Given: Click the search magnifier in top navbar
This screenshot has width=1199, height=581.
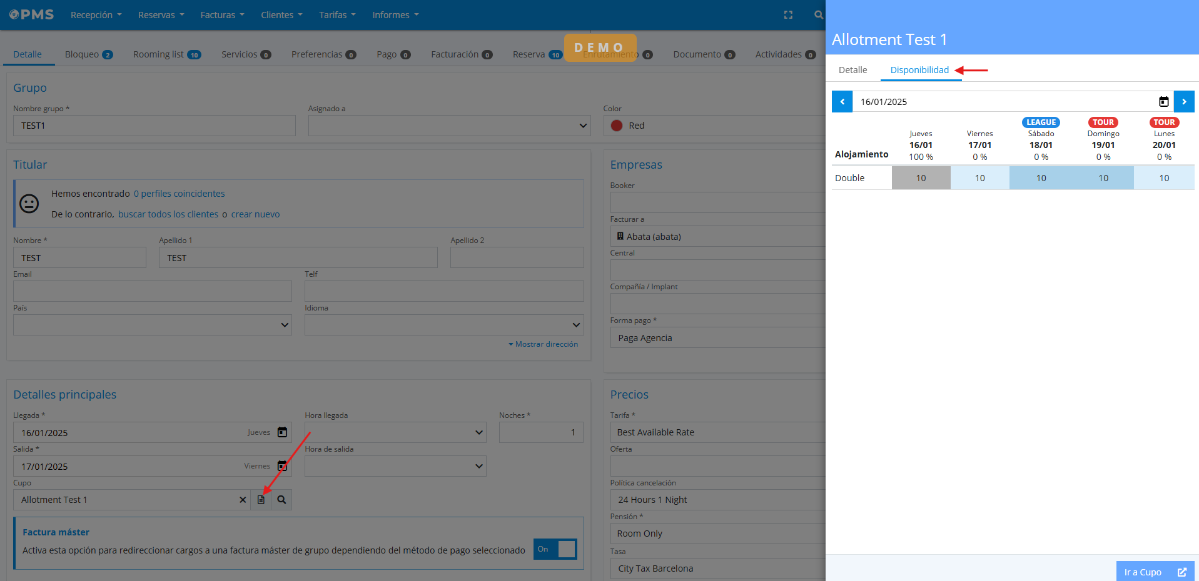Looking at the screenshot, I should tap(818, 15).
